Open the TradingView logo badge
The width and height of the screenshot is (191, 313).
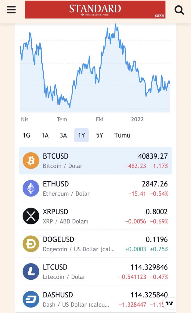[x=170, y=303]
